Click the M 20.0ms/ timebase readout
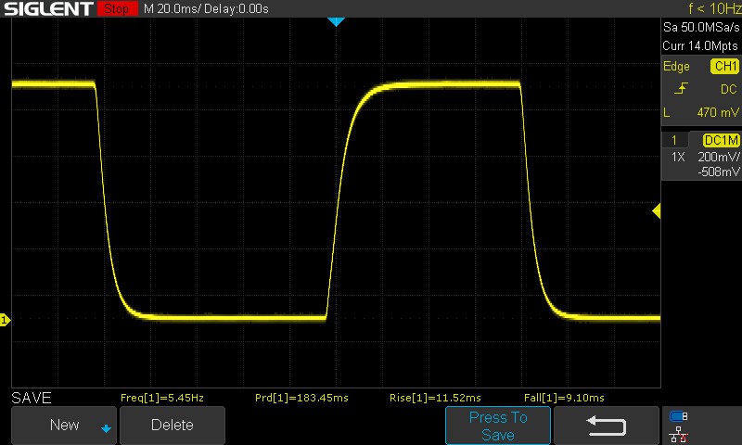The image size is (742, 445). [173, 8]
